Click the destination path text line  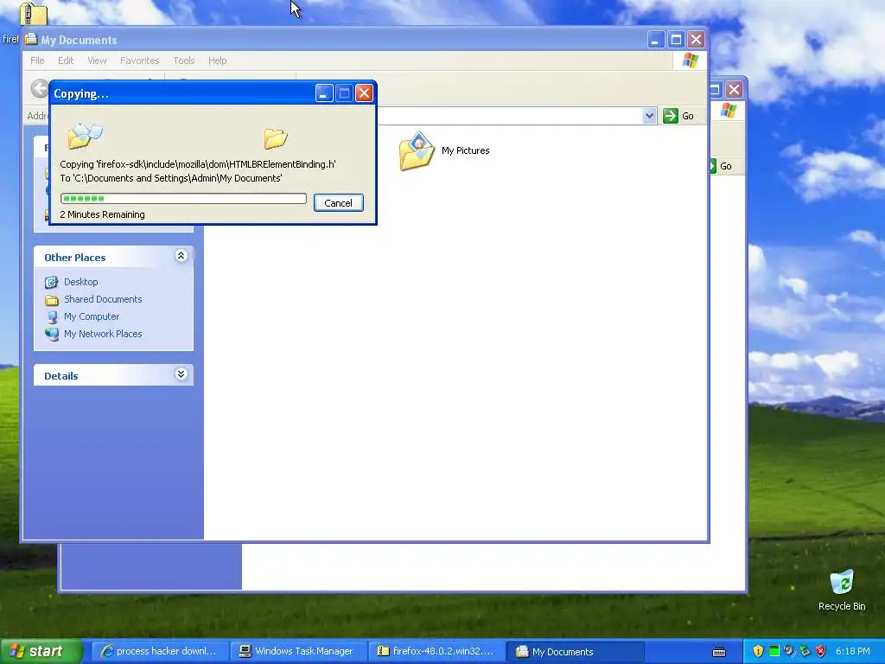point(171,178)
